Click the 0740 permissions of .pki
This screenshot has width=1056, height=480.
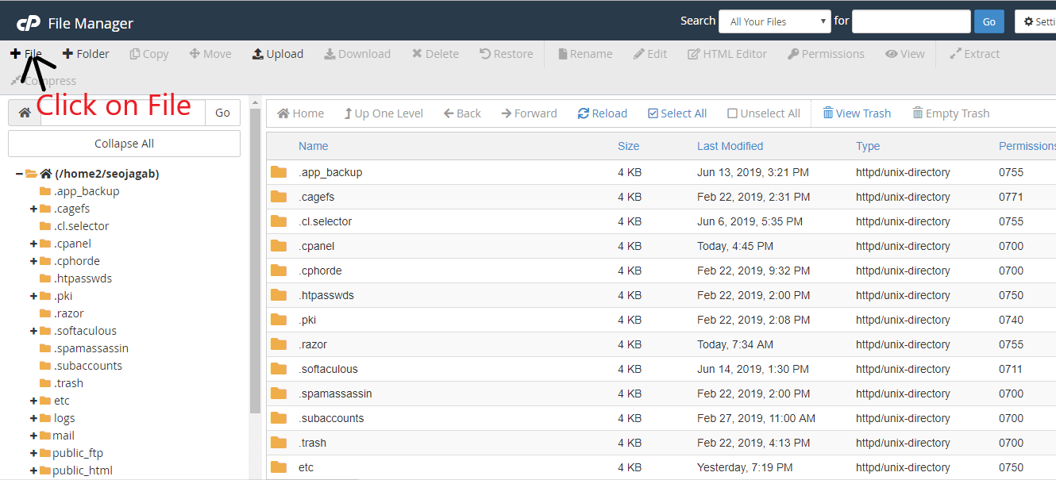click(x=1012, y=320)
